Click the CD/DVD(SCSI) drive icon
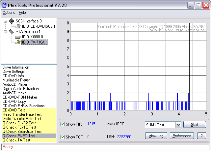The image size is (211, 151). [x=18, y=26]
